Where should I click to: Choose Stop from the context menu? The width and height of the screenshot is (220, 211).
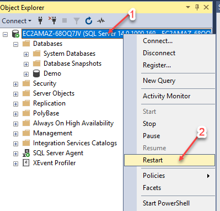click(169, 124)
